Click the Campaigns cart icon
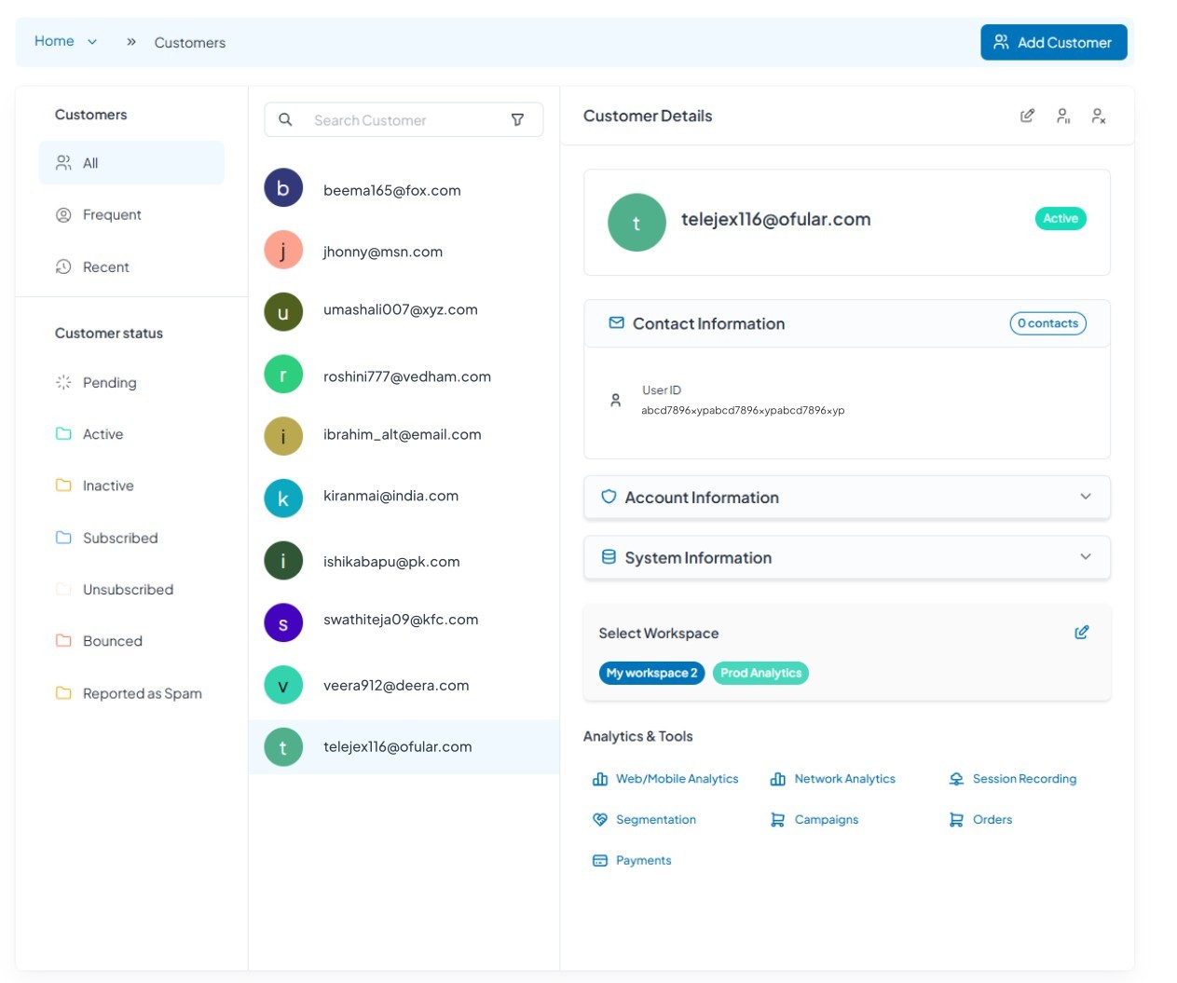1177x983 pixels. 778,820
